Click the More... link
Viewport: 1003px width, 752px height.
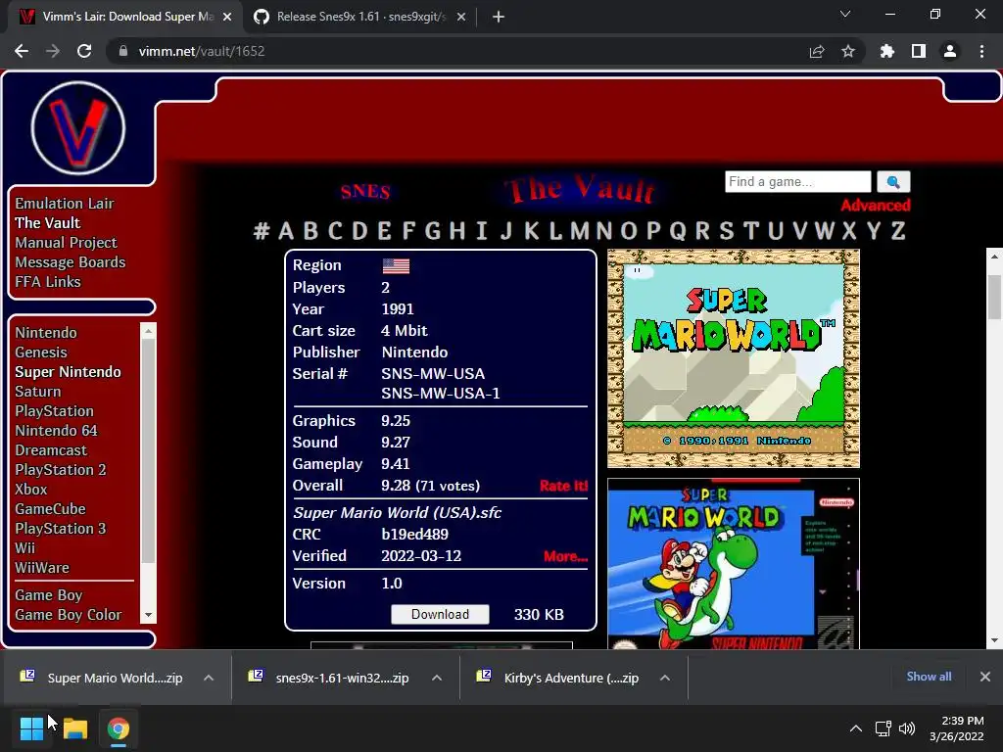coord(565,556)
